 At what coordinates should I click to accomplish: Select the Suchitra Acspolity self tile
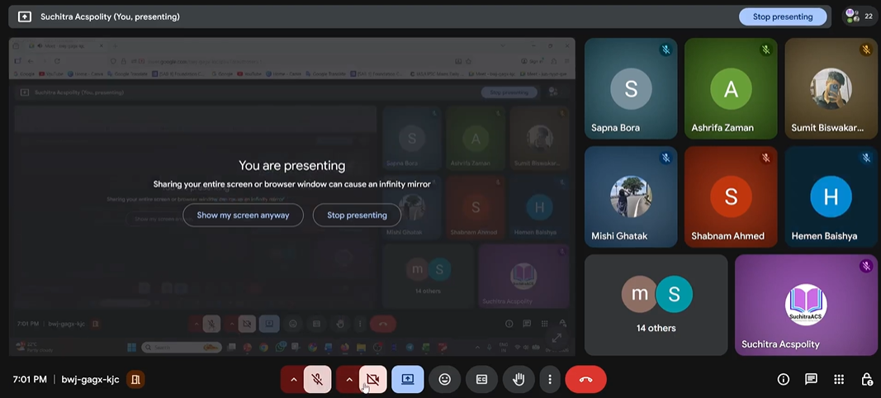pyautogui.click(x=806, y=305)
